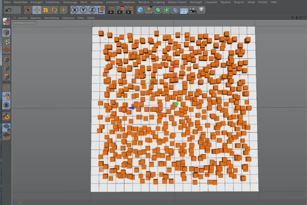Image resolution: width=307 pixels, height=205 pixels.
Task: Click the Zentralperspektive viewport label
Action: tap(25, 23)
